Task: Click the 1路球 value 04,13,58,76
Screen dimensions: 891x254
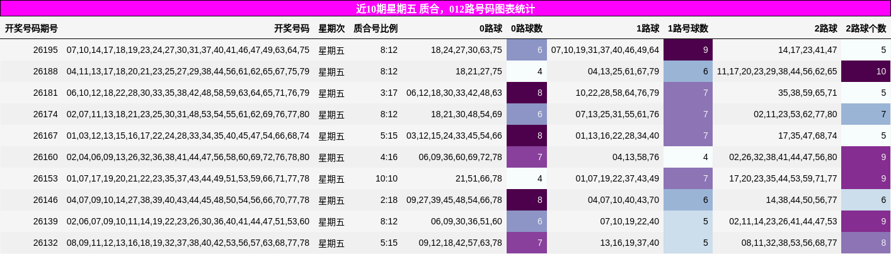Action: click(x=636, y=157)
